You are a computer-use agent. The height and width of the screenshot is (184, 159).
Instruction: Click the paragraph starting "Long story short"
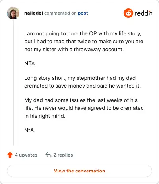click(x=82, y=82)
